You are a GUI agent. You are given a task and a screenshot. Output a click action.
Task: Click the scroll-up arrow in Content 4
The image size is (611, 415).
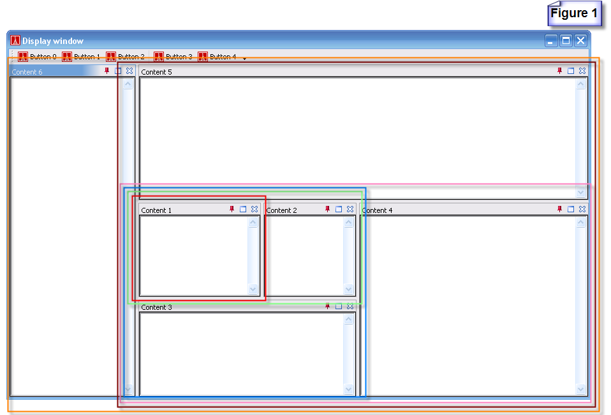click(580, 222)
